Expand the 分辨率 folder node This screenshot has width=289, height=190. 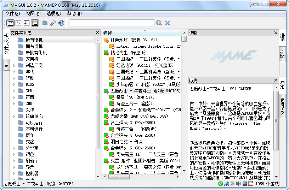(14, 148)
